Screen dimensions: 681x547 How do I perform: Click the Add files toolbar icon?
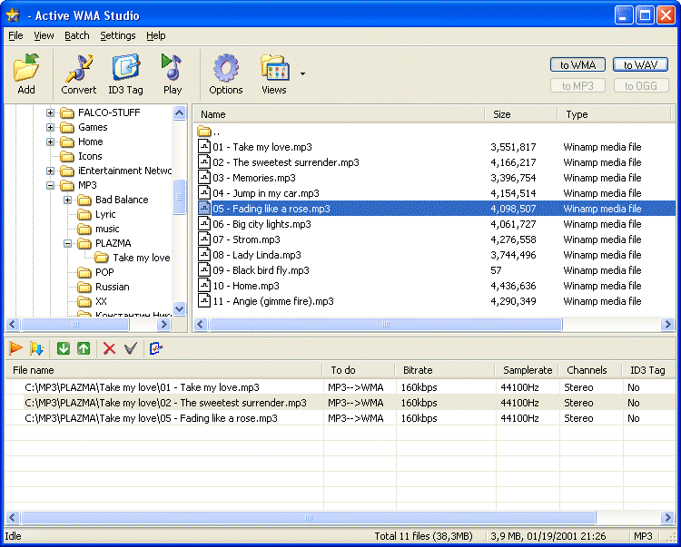26,68
